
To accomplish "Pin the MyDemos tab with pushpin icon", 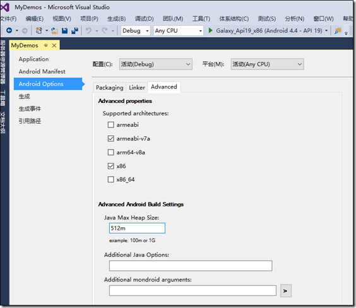I will click(45, 45).
